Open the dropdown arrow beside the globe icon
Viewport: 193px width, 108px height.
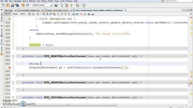(59, 5)
